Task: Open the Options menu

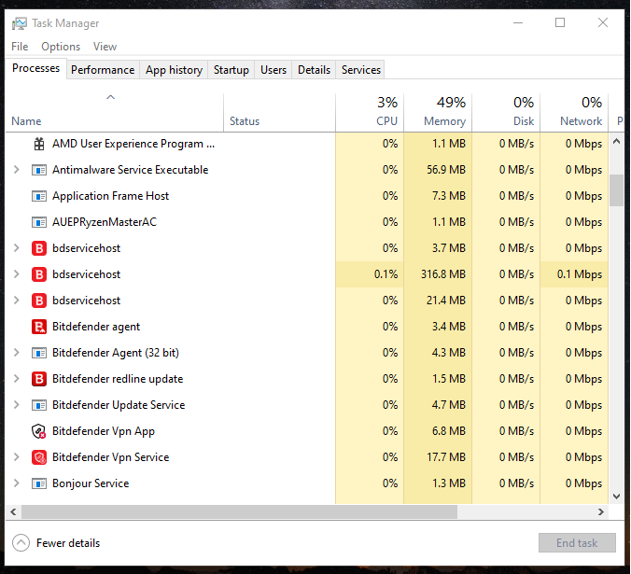Action: coord(61,47)
